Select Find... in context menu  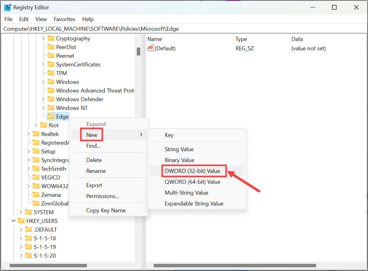tap(109, 146)
